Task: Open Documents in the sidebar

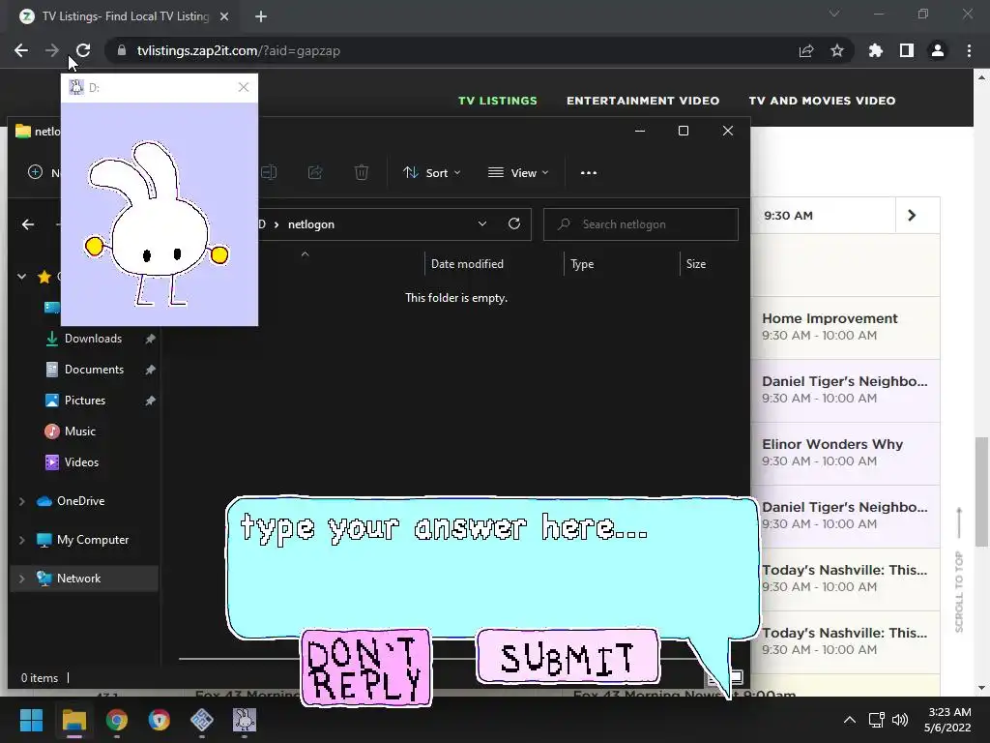Action: [94, 370]
